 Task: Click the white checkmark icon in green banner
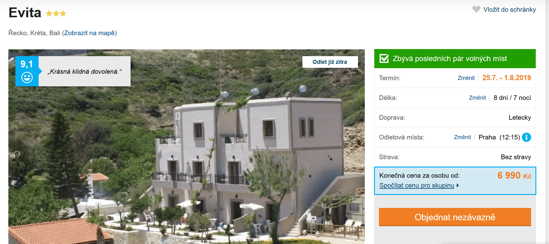click(x=384, y=58)
